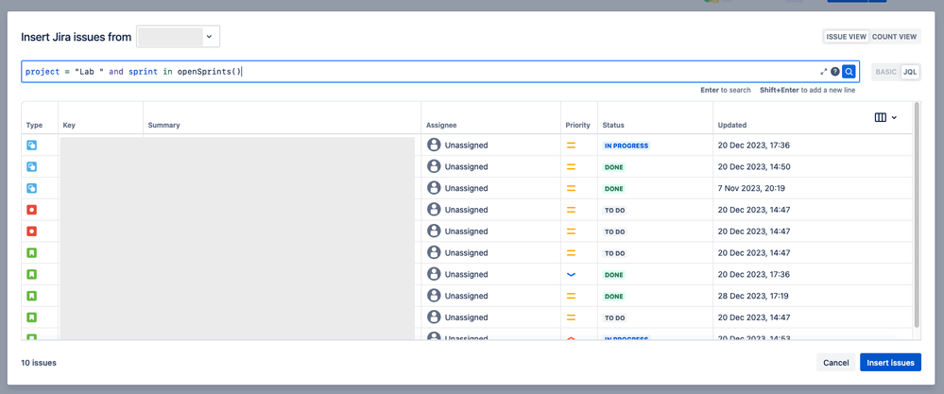Open the JQL syntax help icon

click(x=835, y=72)
